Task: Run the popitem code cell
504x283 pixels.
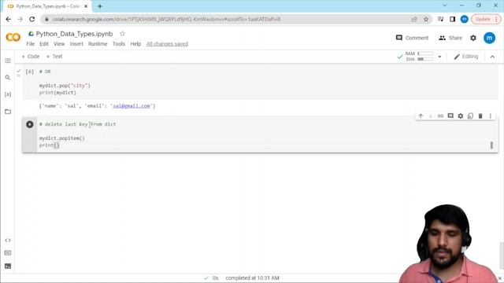Action: [x=30, y=124]
